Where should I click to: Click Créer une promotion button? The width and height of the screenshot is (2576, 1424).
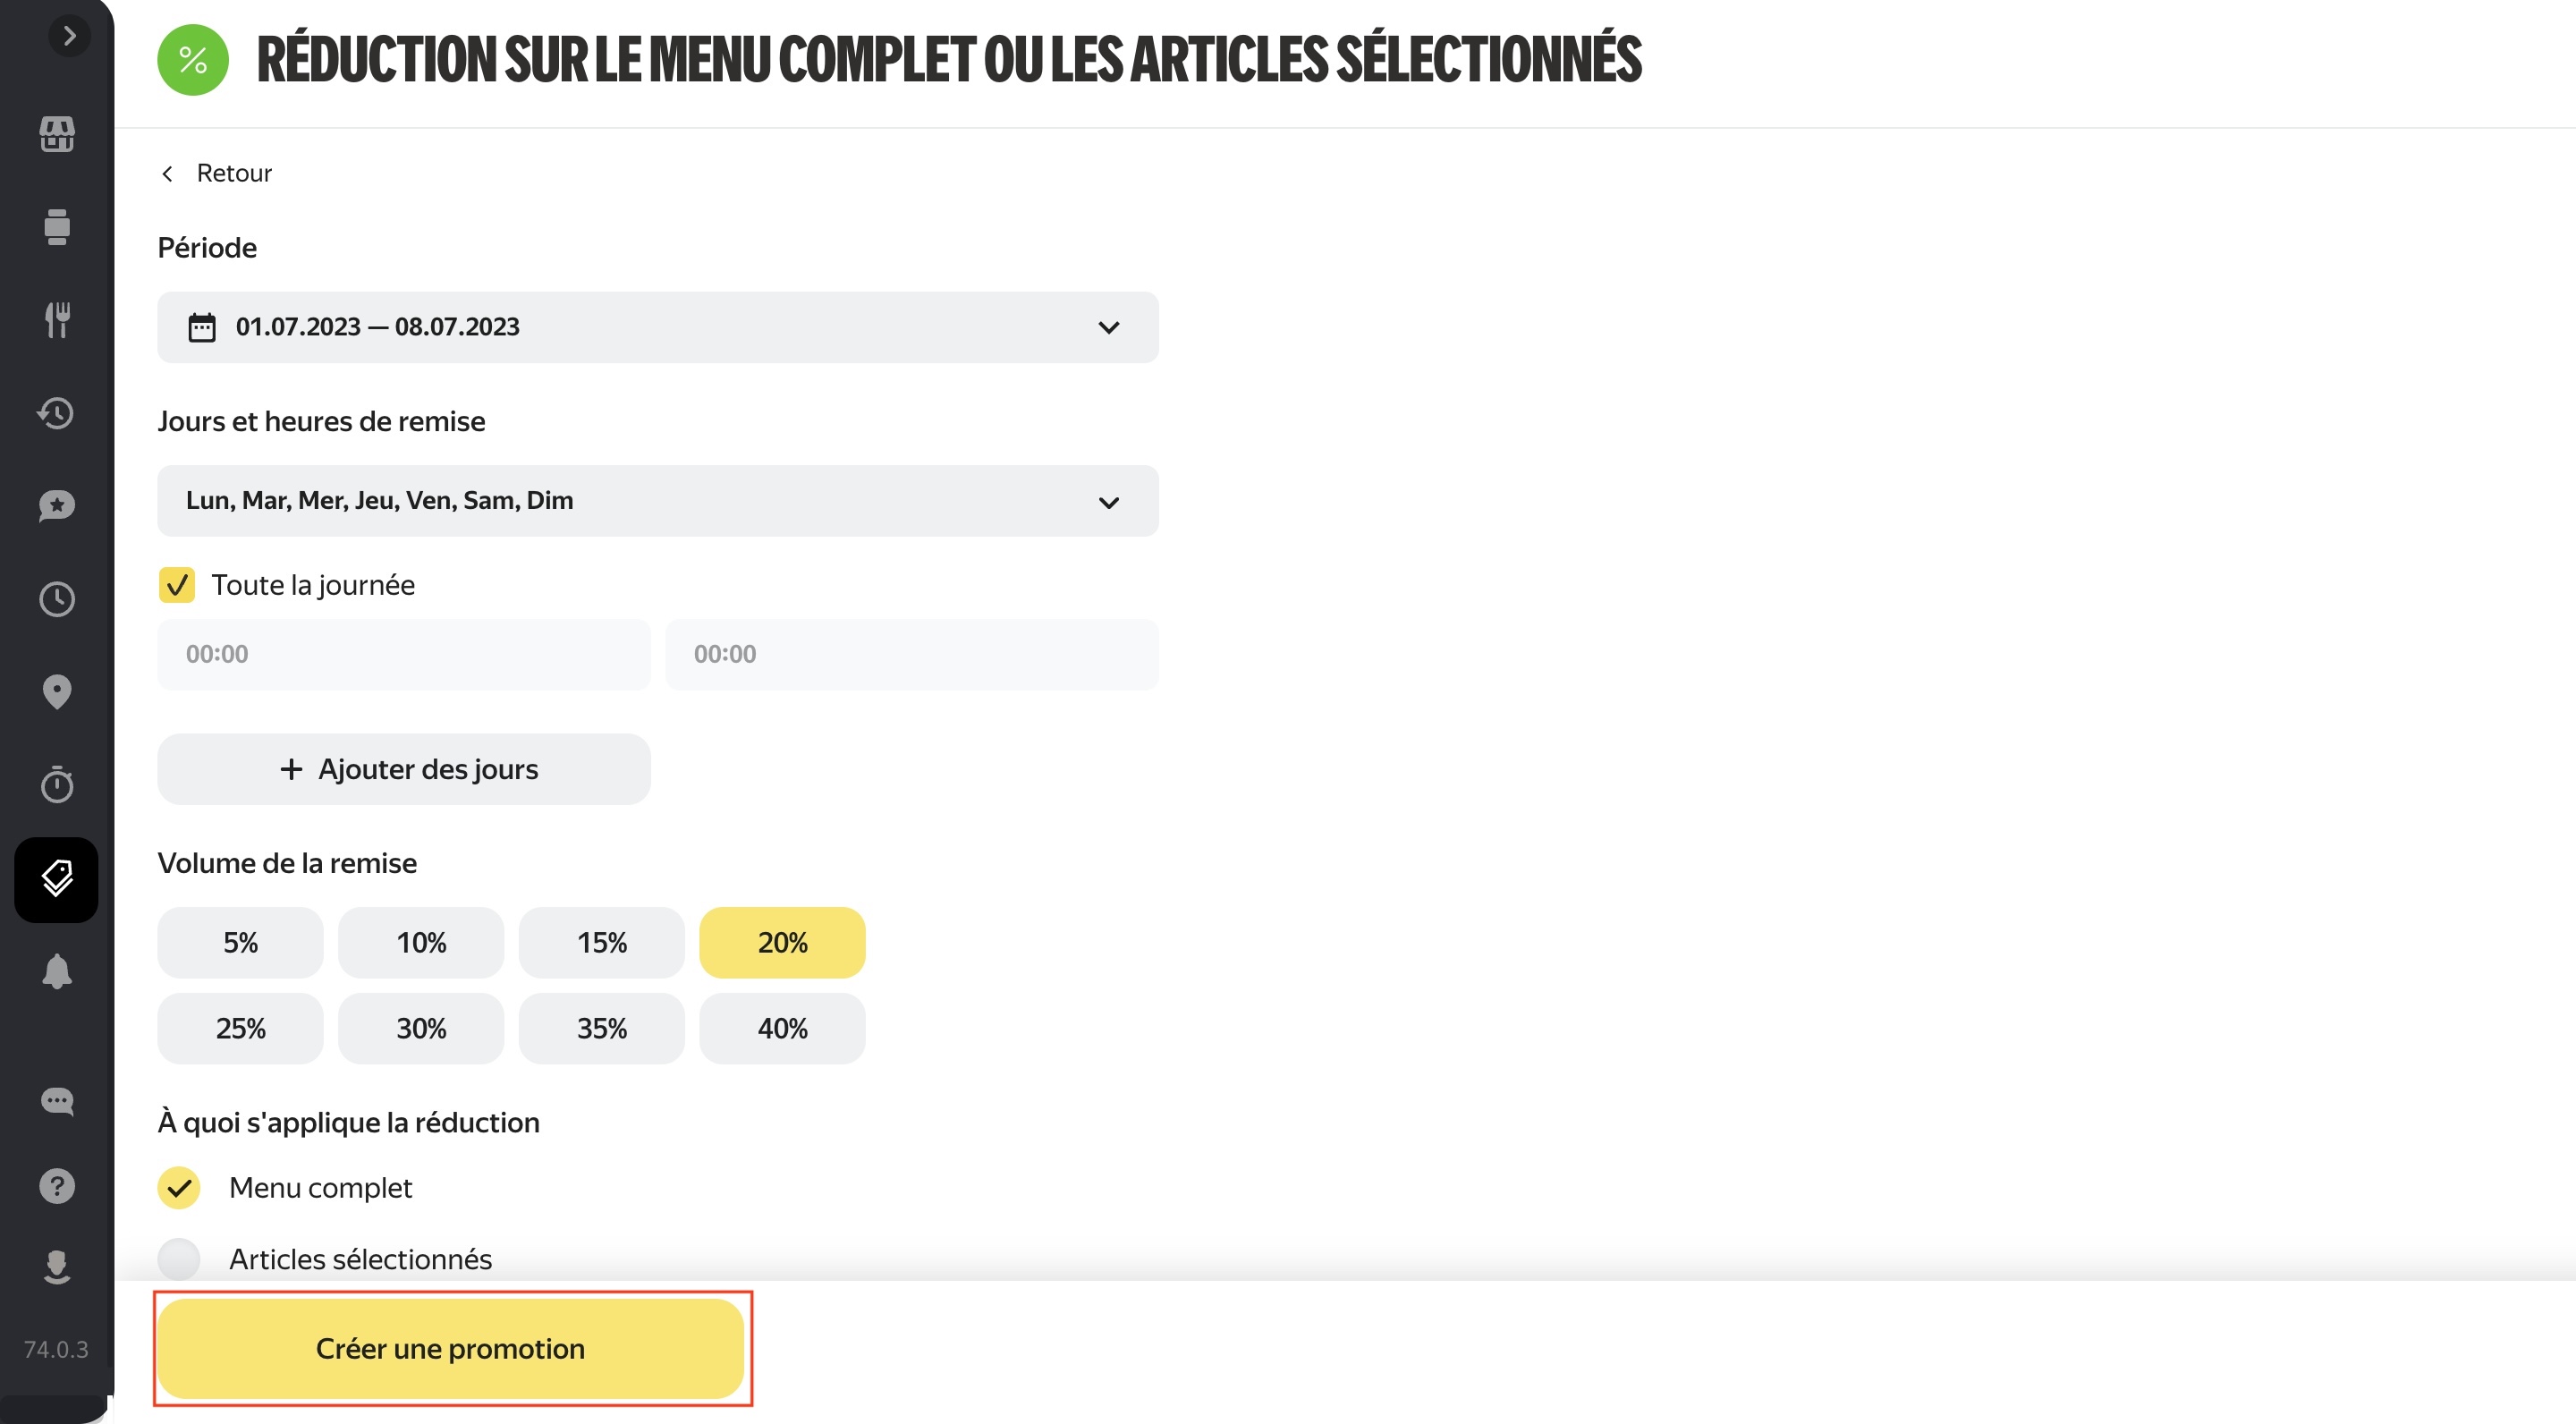click(451, 1349)
